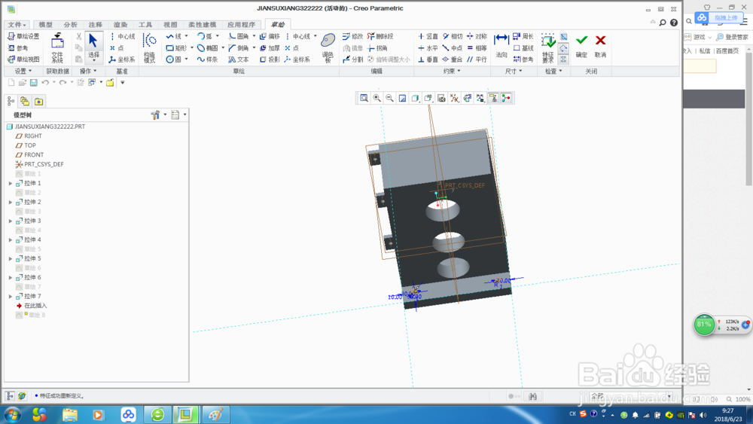Select the 文本 text sketch tool

pos(239,59)
